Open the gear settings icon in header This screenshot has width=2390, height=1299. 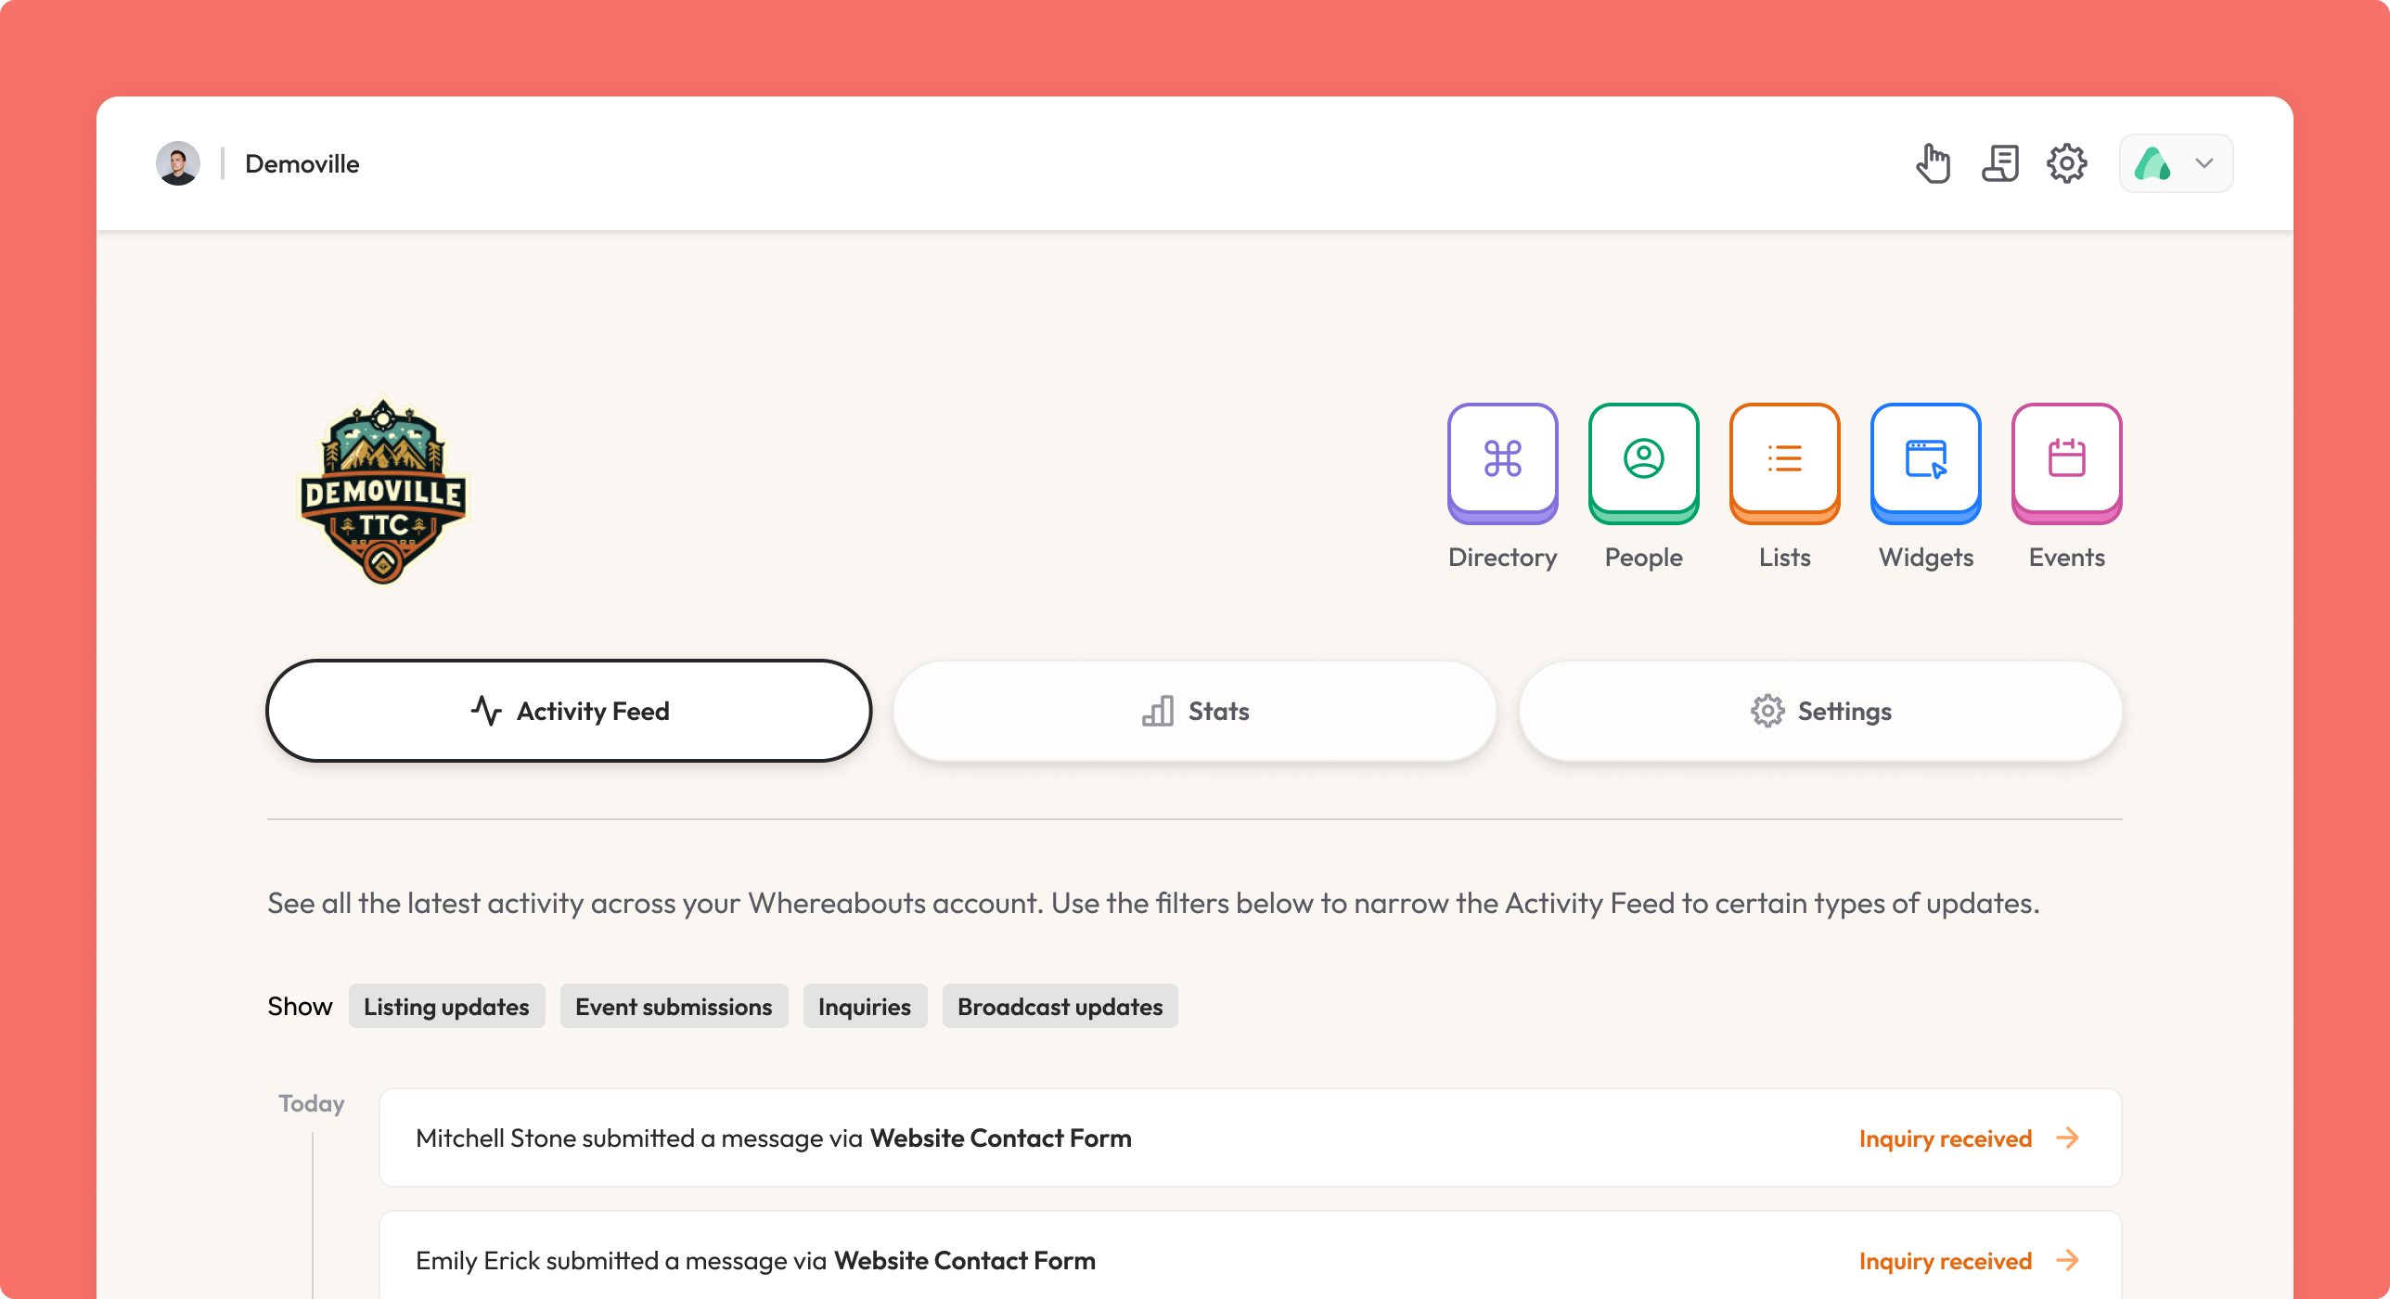[2067, 163]
